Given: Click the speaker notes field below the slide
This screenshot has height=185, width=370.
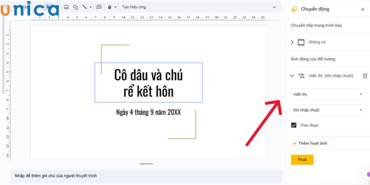Looking at the screenshot, I should pos(146,176).
